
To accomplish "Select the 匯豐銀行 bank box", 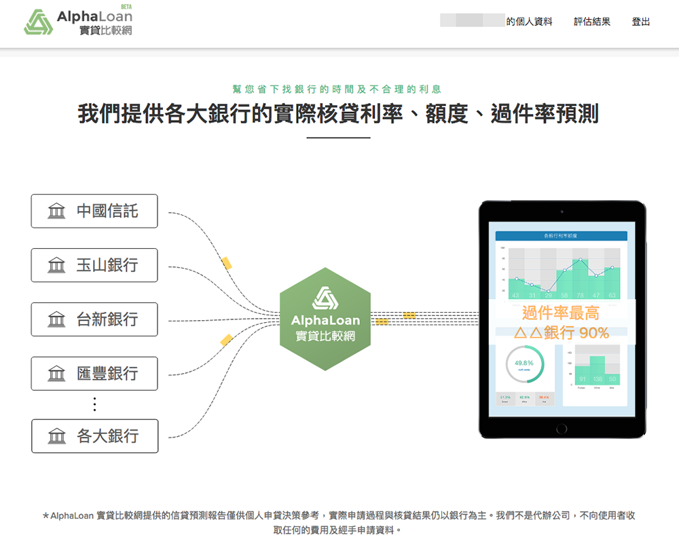I will (94, 374).
